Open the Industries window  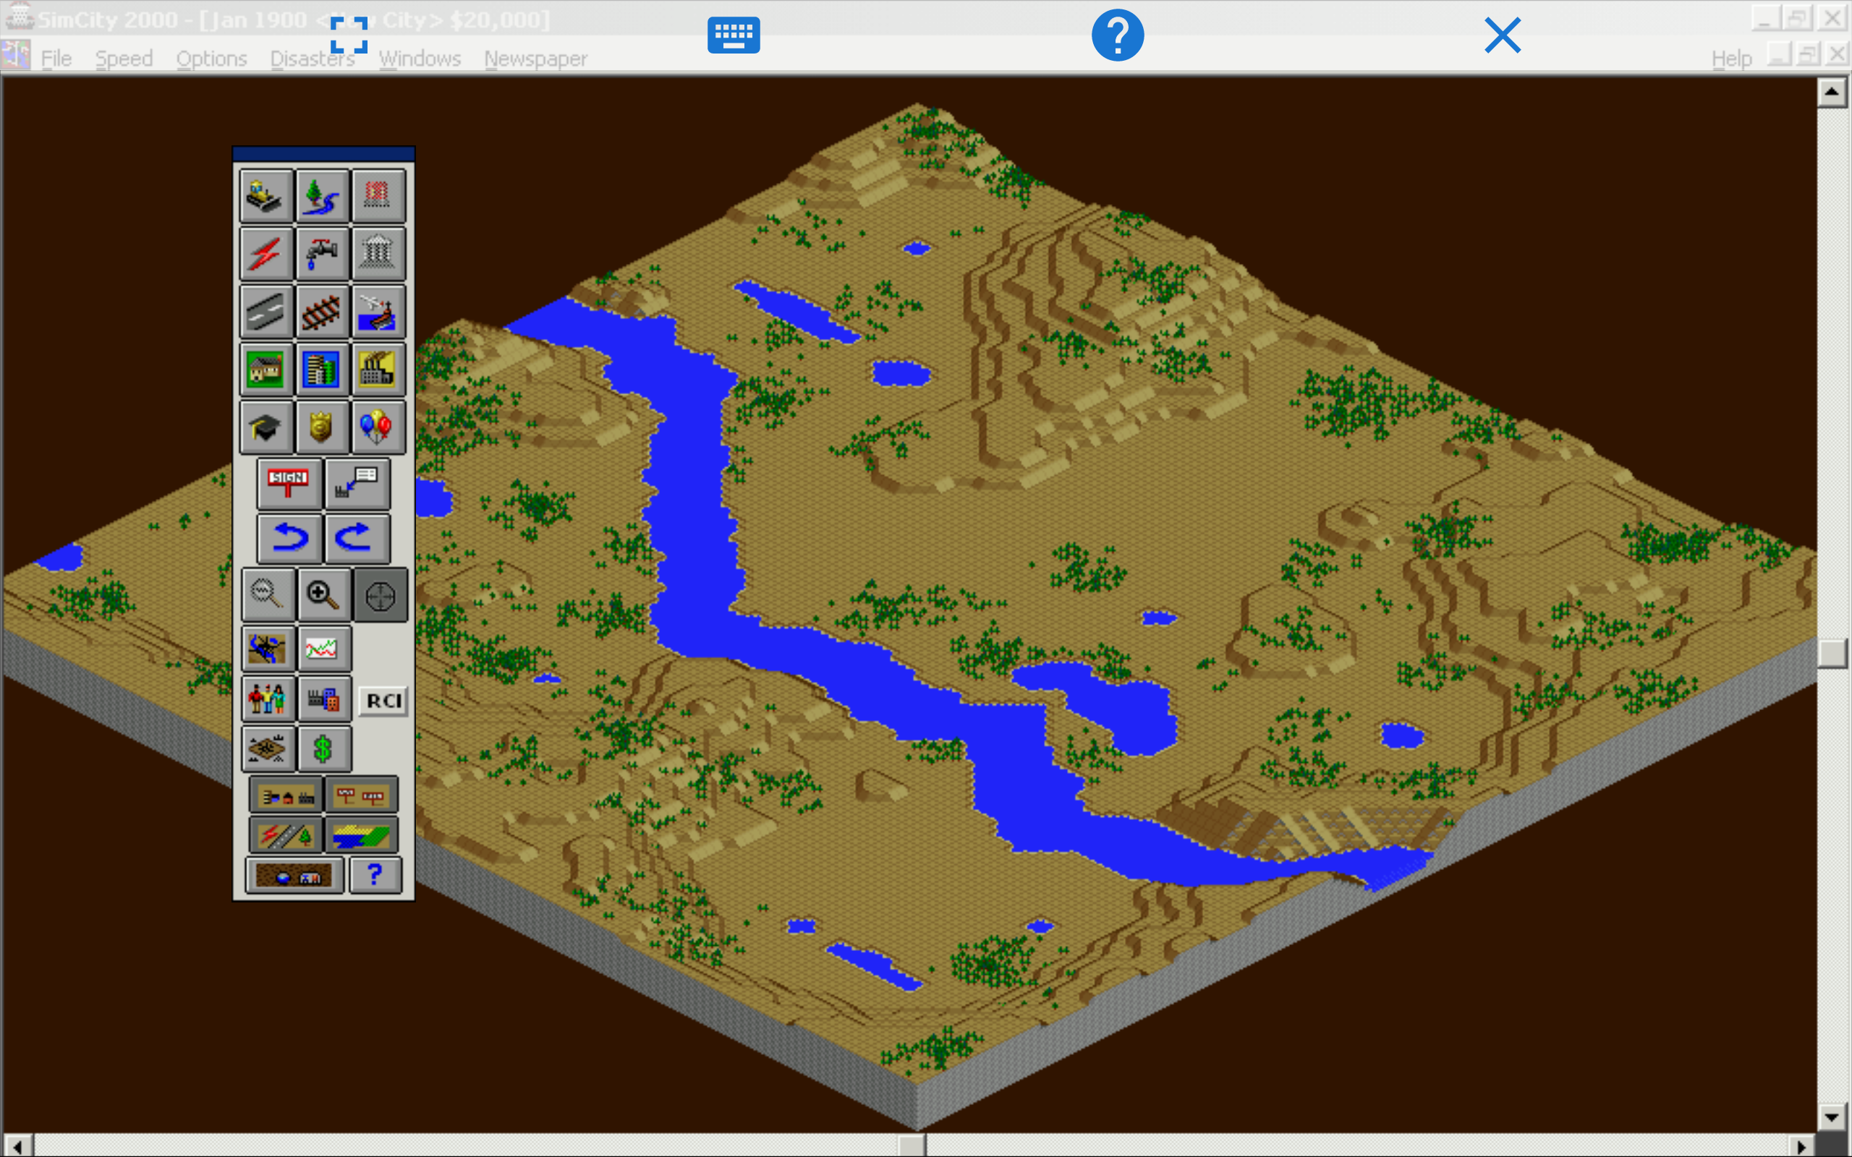pos(323,699)
